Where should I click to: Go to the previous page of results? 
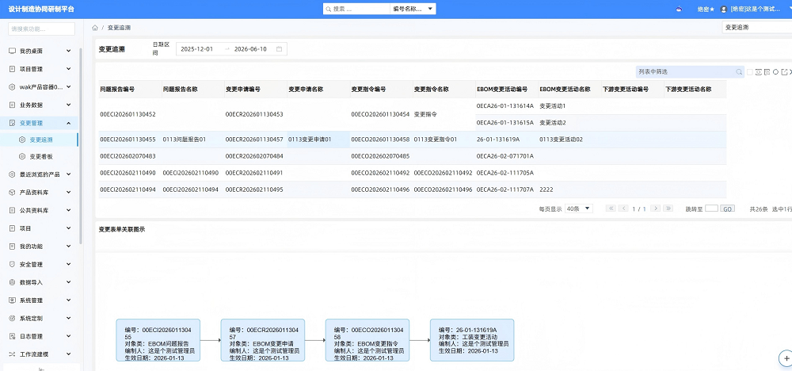623,208
